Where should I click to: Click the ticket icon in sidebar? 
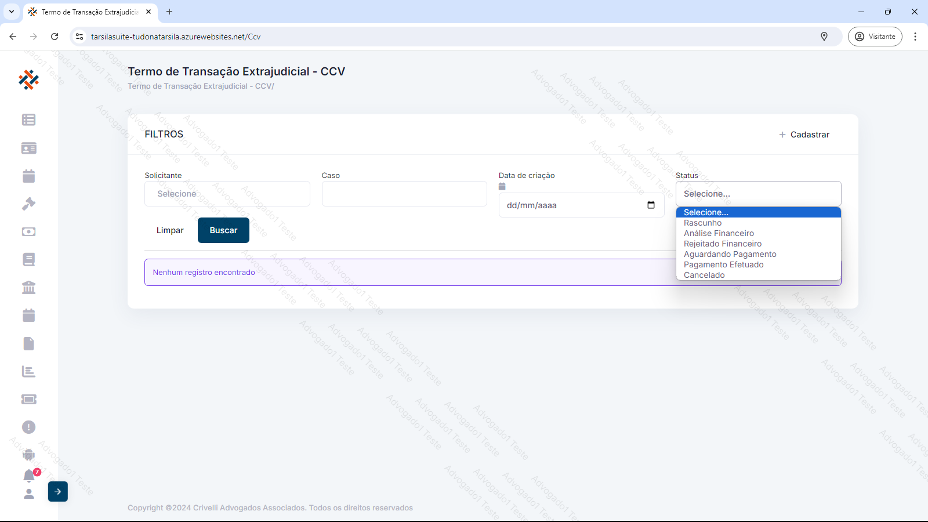tap(28, 399)
